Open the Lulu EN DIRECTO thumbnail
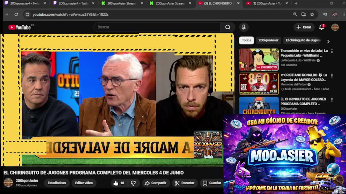This screenshot has height=194, width=346. click(259, 60)
